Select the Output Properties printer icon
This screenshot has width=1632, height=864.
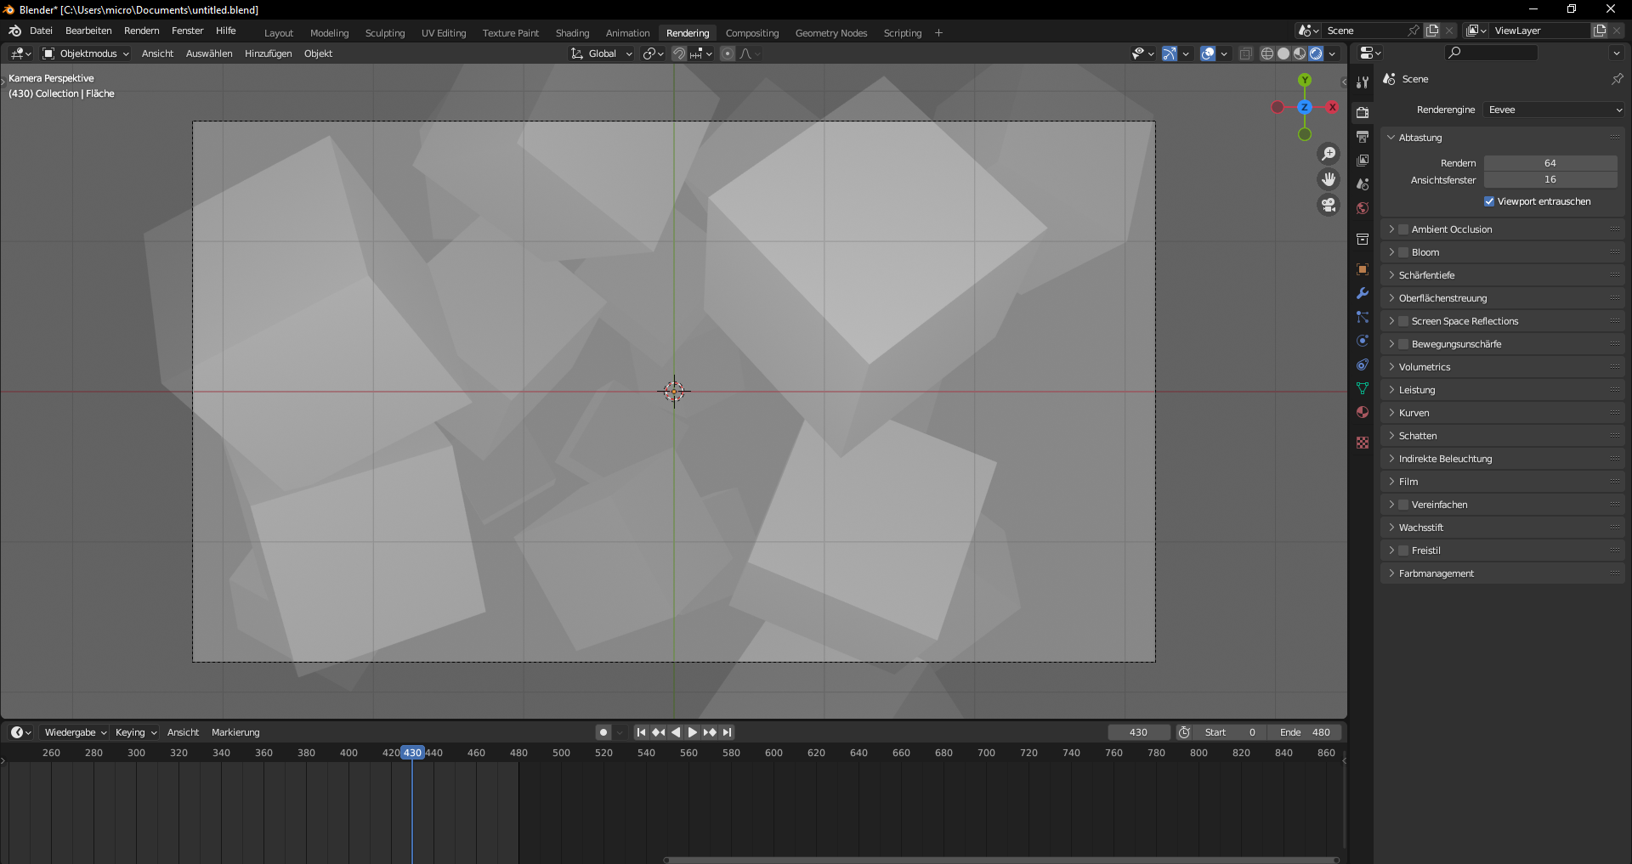[x=1363, y=136]
